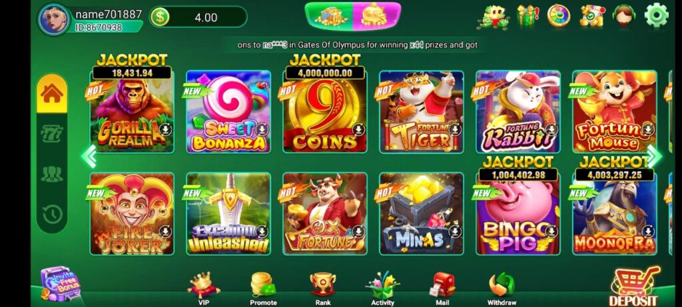This screenshot has width=682, height=307.
Task: Open the Activity tab
Action: click(383, 289)
